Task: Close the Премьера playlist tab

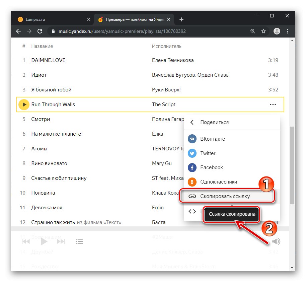Action: click(x=169, y=19)
